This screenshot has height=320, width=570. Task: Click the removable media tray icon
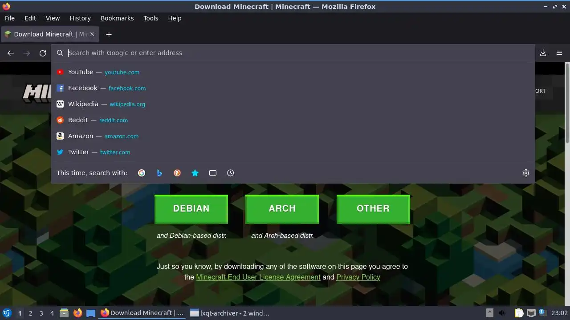click(x=489, y=313)
